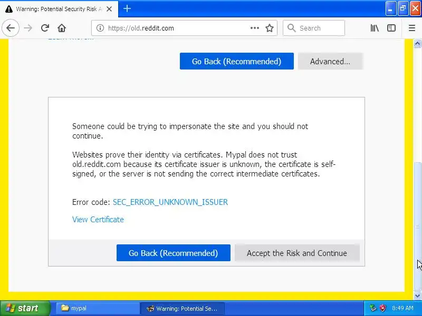Open page actions three-dot menu
Screen dimensions: 422x316
[x=255, y=28]
